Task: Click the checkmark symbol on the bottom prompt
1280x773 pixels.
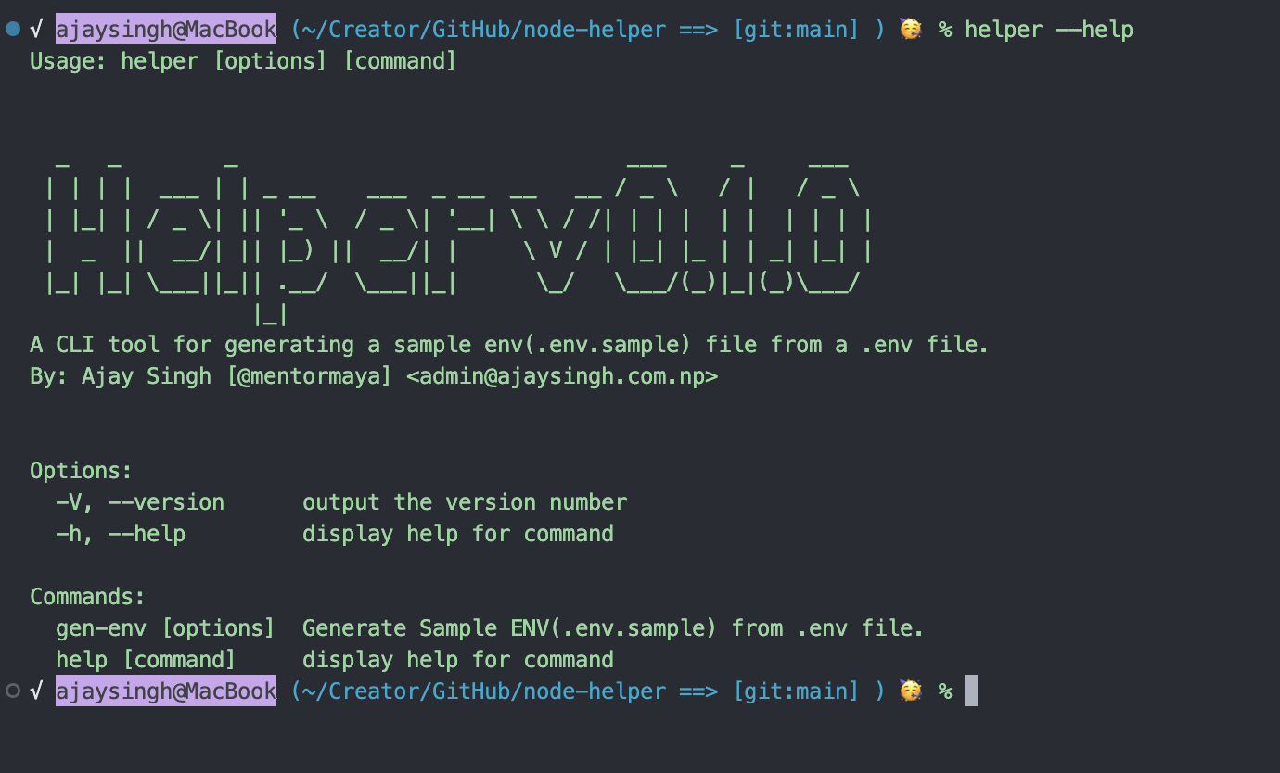Action: coord(36,691)
